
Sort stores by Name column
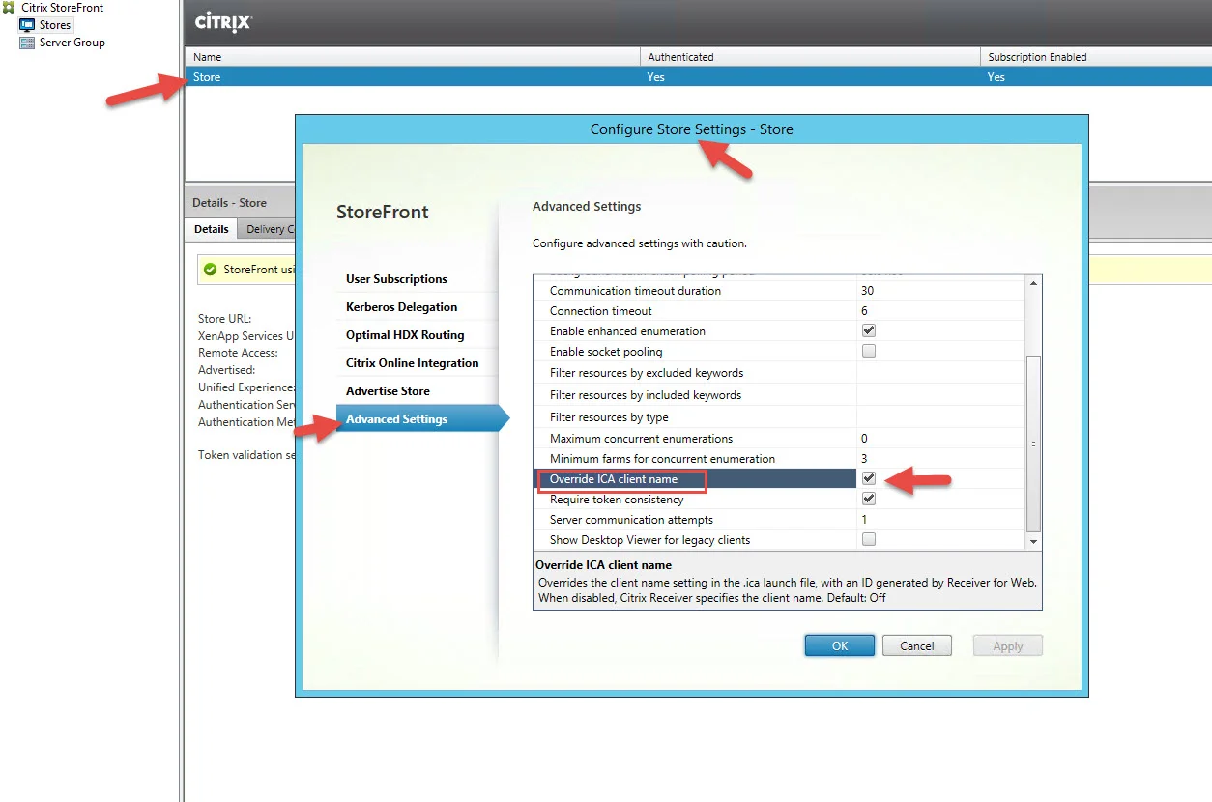(x=413, y=57)
